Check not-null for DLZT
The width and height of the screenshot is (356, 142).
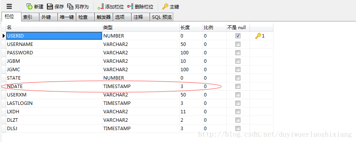pyautogui.click(x=238, y=120)
